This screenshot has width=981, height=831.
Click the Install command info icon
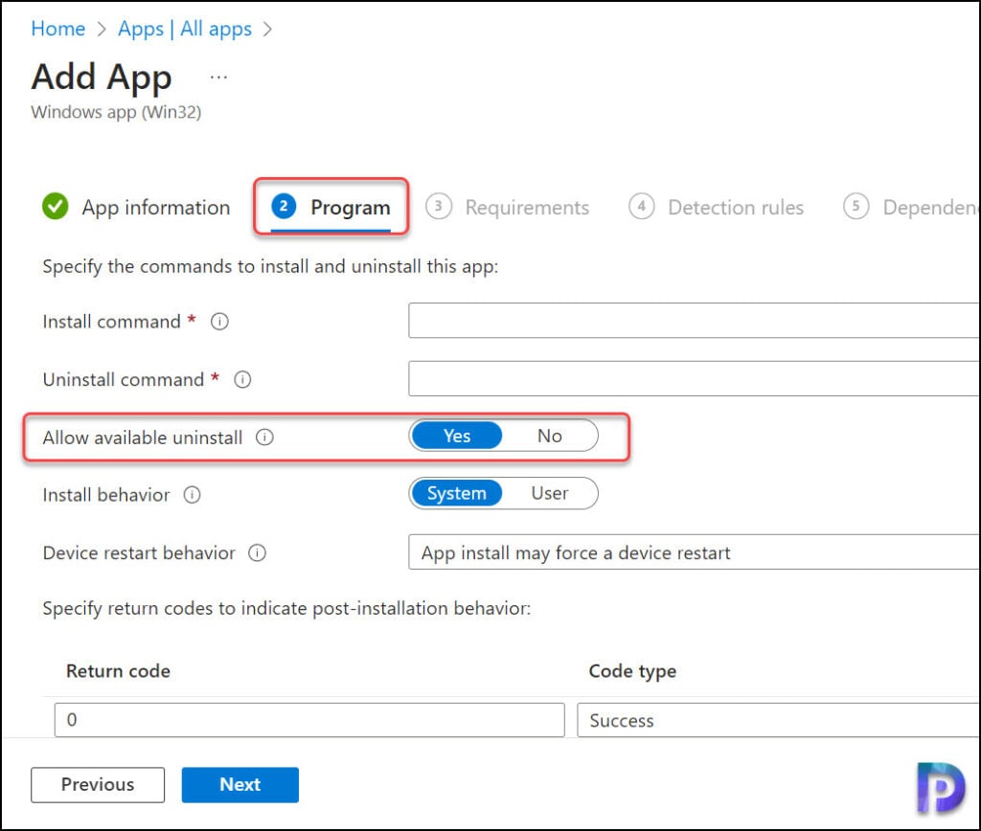coord(219,322)
